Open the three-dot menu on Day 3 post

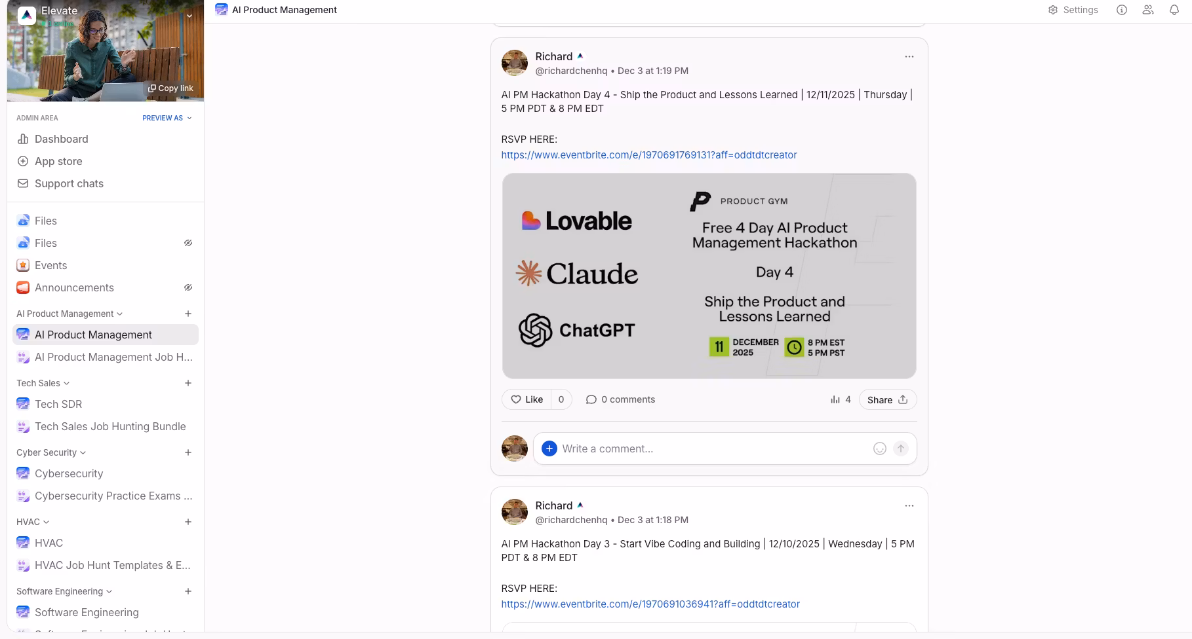point(909,505)
